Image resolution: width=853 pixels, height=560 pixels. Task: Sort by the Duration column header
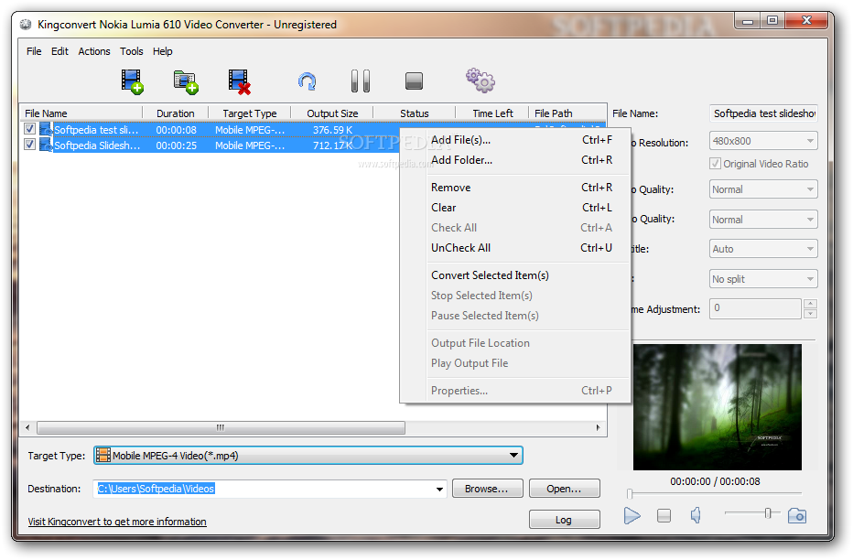(175, 113)
